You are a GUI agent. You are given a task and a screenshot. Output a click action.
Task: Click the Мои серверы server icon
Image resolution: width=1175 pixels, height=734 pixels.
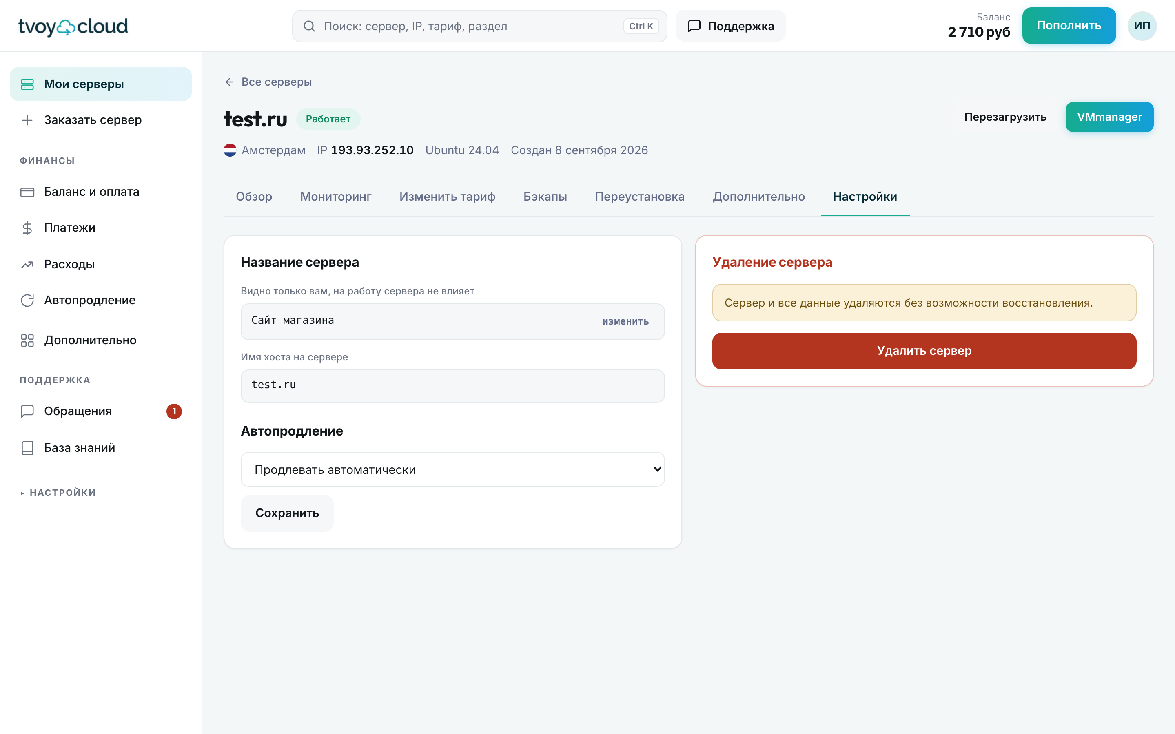coord(27,84)
